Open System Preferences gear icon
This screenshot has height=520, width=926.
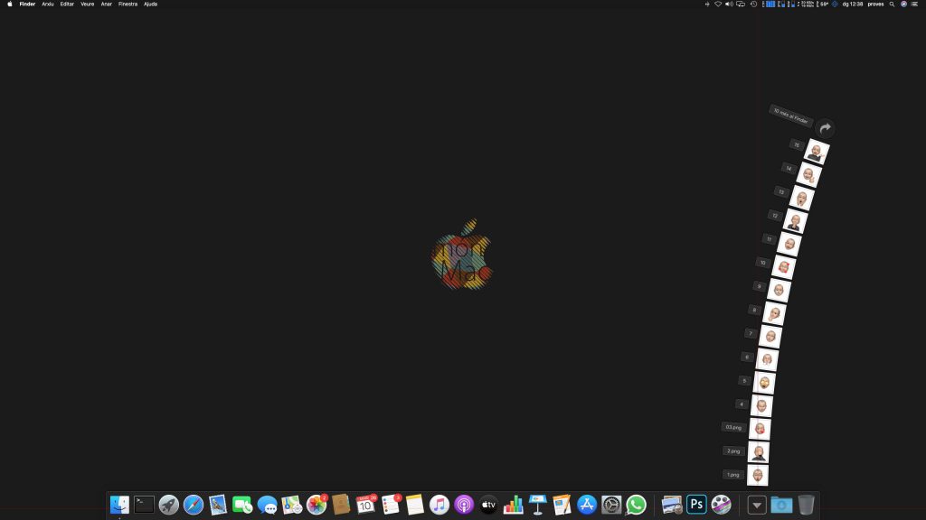click(x=611, y=505)
